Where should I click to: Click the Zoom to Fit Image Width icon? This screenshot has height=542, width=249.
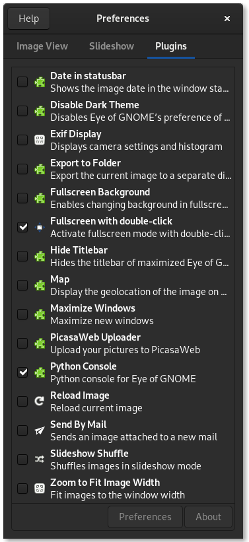pyautogui.click(x=40, y=489)
